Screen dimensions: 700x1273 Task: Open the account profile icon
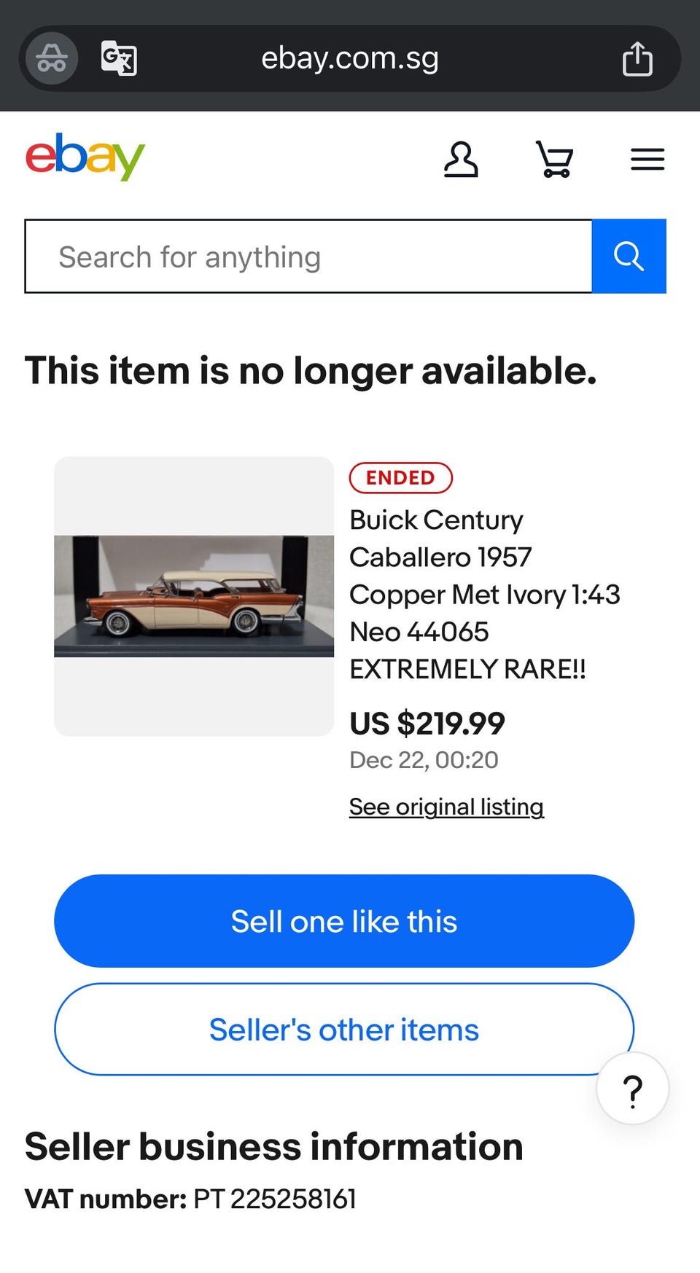pyautogui.click(x=461, y=160)
